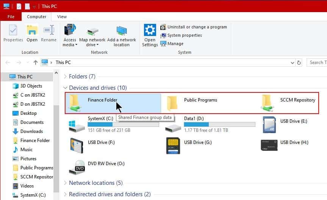Viewport: 327px width, 200px height.
Task: Click the SystemX (C:) capacity bar
Action: point(123,125)
